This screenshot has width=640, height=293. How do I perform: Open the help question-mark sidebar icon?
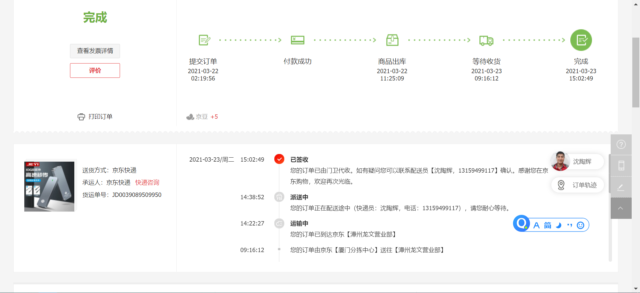tap(621, 145)
